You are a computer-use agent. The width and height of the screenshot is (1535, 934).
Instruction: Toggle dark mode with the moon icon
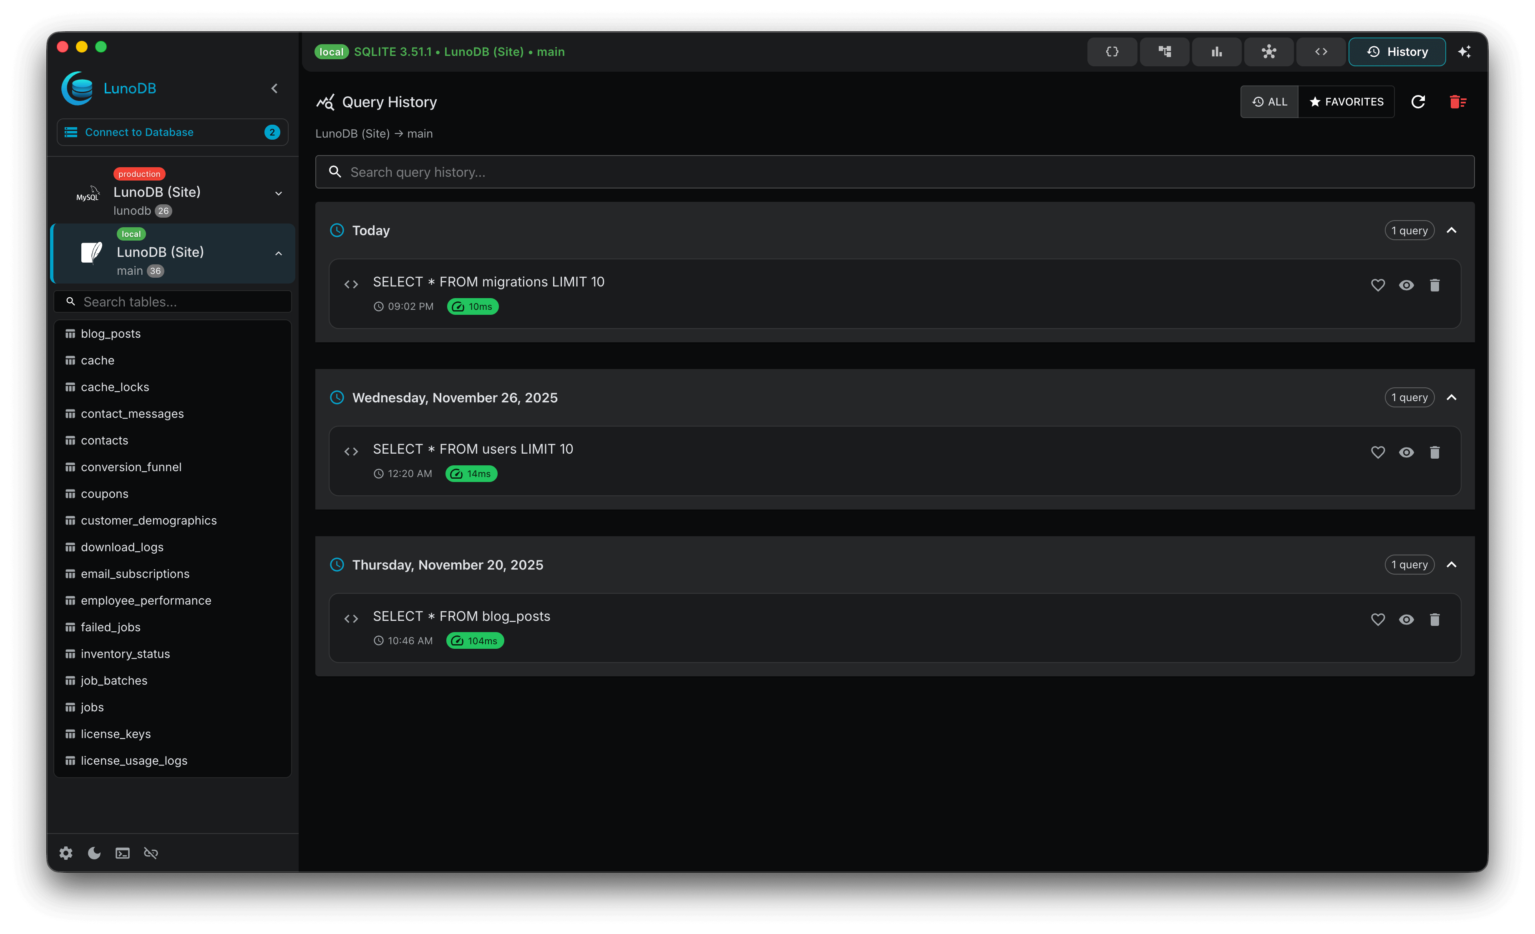coord(93,853)
